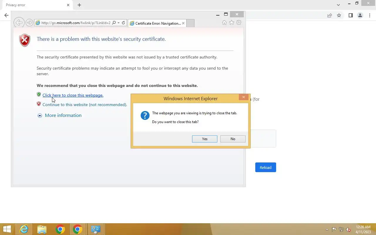Click the blue Reload button

pyautogui.click(x=266, y=167)
